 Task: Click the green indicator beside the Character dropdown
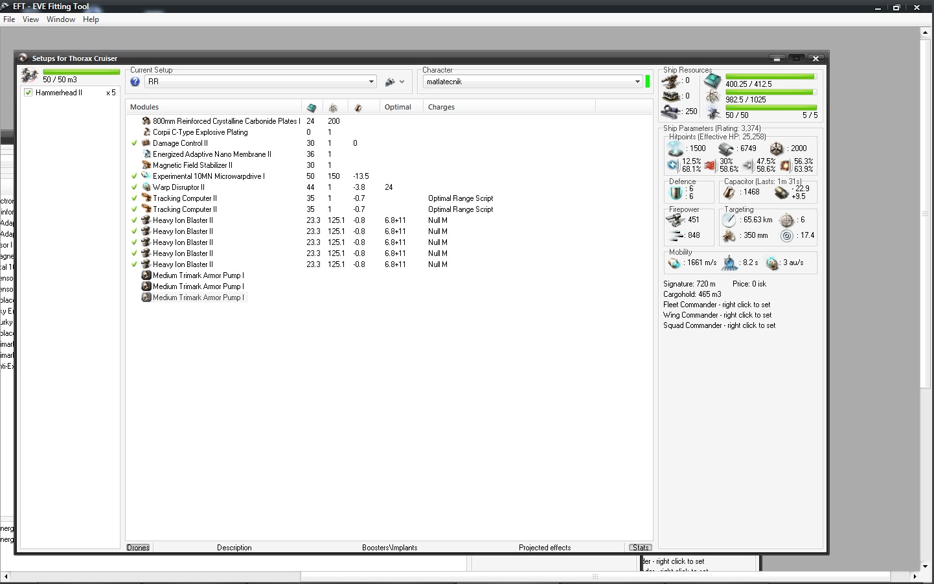click(648, 82)
